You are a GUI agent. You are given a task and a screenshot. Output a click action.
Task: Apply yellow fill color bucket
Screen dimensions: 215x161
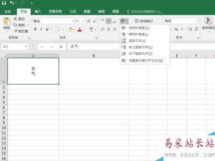pos(71,29)
